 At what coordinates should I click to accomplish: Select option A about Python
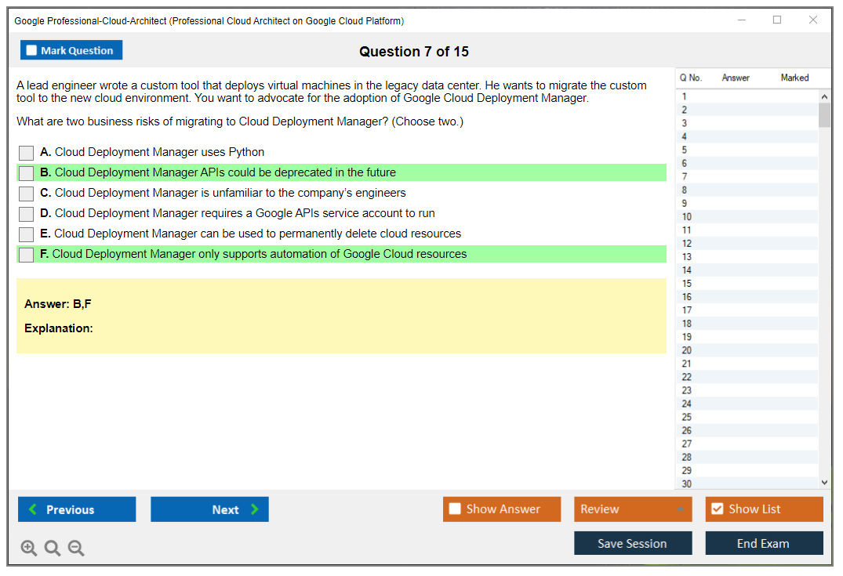click(x=27, y=153)
